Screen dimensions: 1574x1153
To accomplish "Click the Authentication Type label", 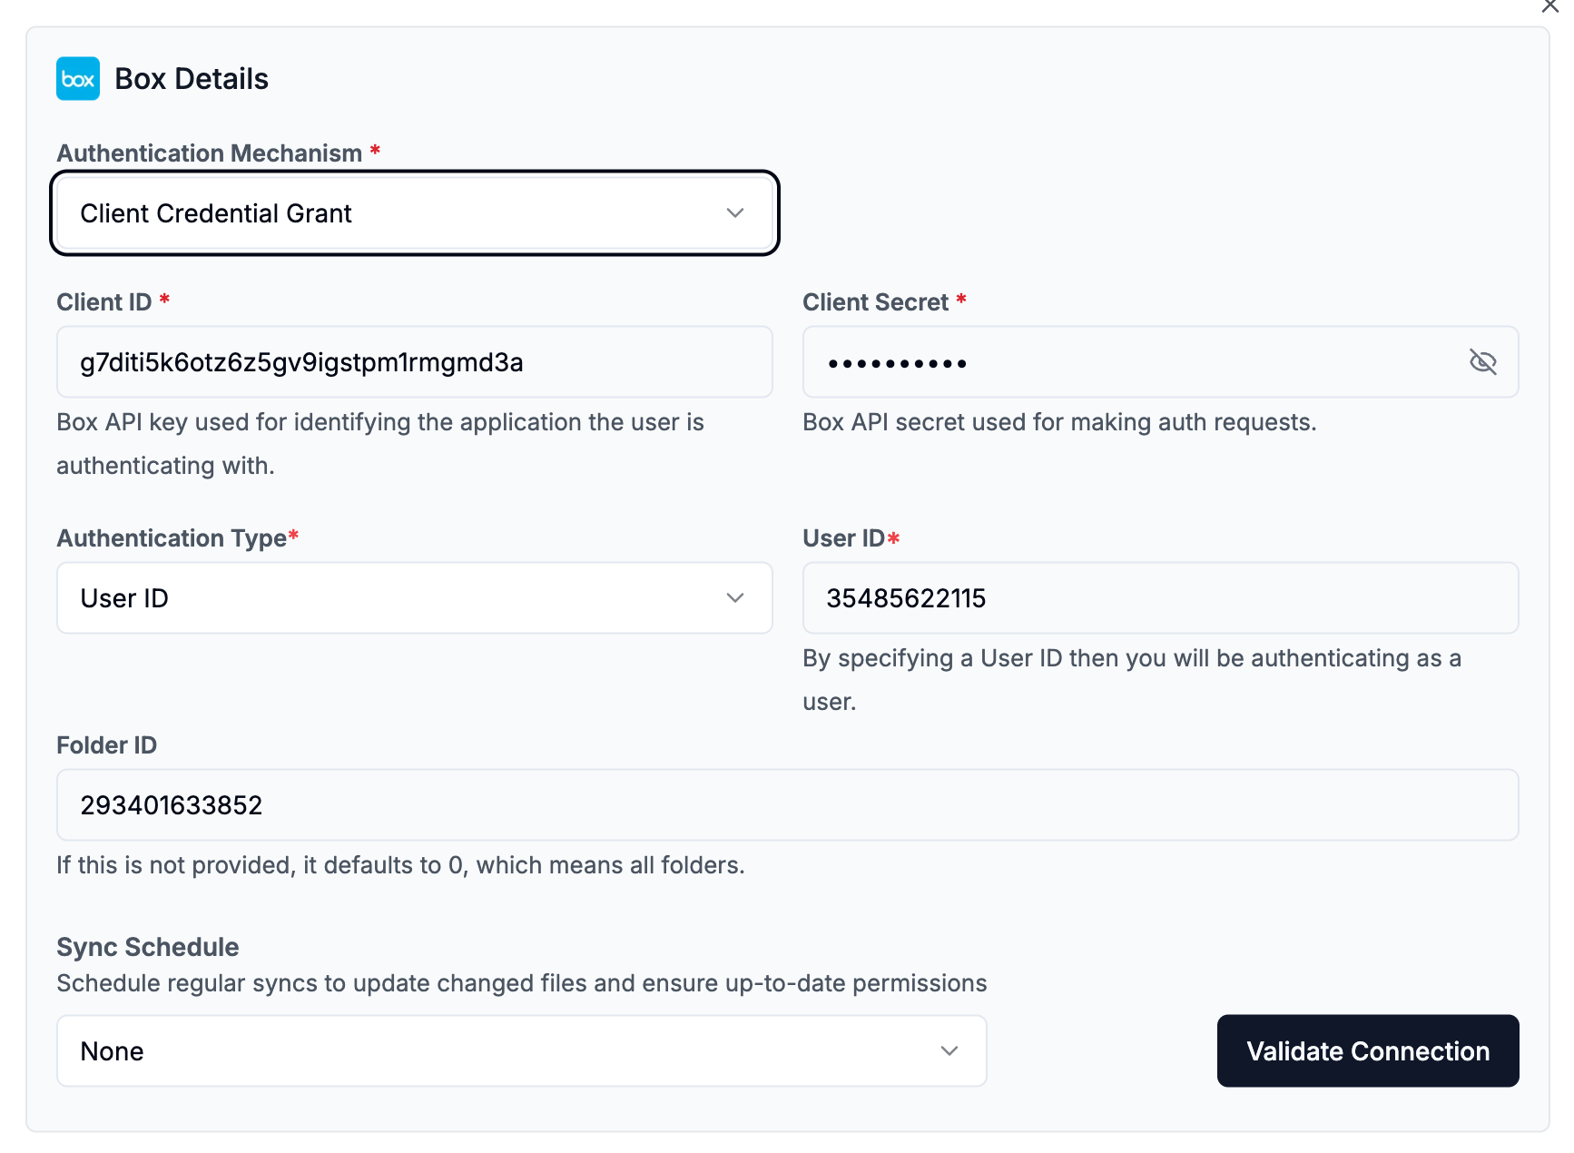I will click(172, 538).
